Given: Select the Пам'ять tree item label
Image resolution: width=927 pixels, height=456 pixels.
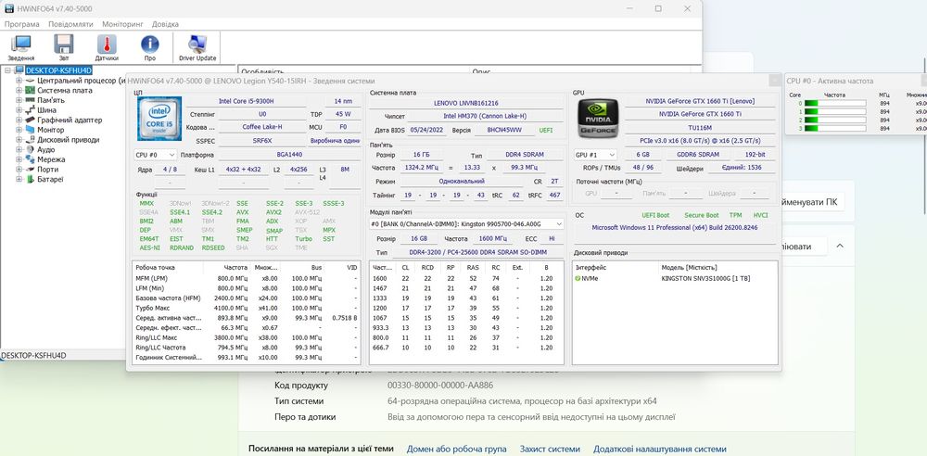Looking at the screenshot, I should pyautogui.click(x=51, y=100).
